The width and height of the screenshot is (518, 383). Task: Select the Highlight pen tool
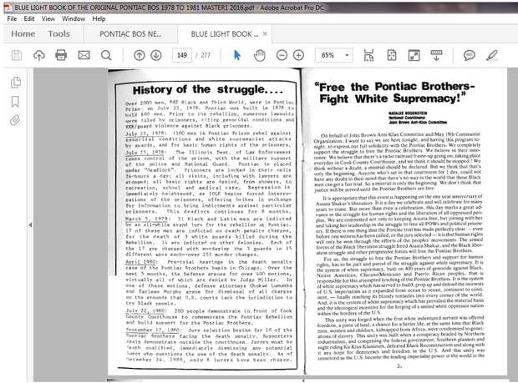coord(492,55)
